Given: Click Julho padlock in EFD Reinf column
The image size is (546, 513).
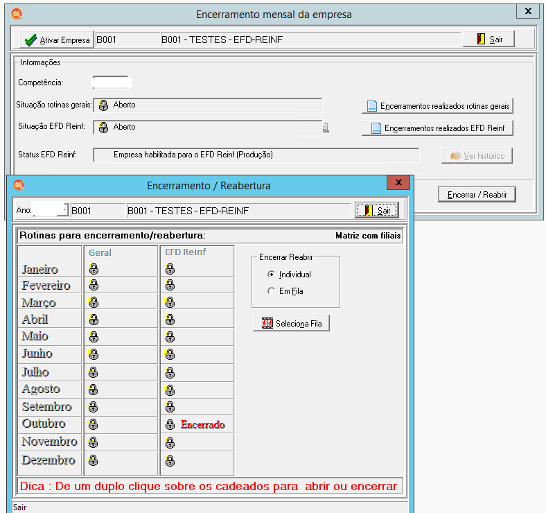Looking at the screenshot, I should 170,373.
